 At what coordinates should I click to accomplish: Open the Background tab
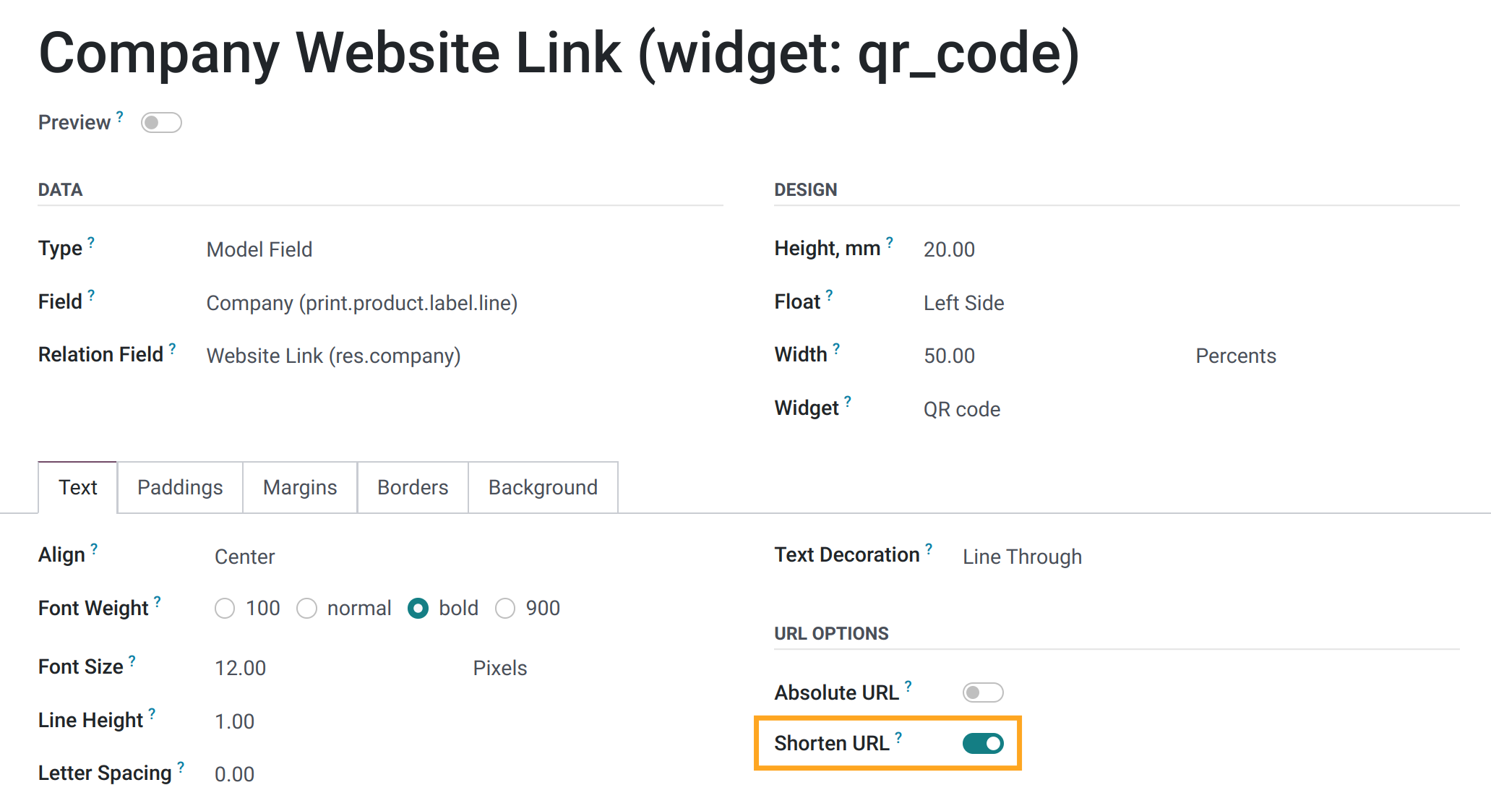tap(543, 487)
